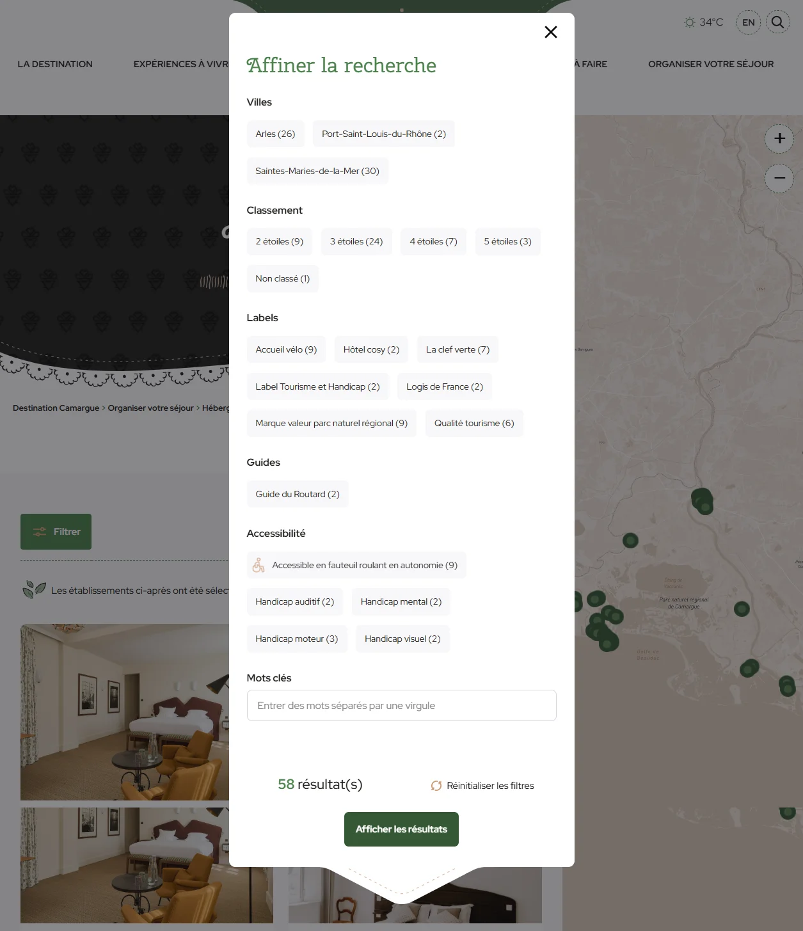Click the Classement section heading

(274, 211)
